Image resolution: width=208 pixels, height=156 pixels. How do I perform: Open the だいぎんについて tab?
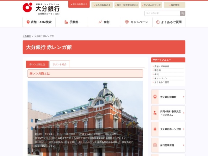(x=151, y=5)
